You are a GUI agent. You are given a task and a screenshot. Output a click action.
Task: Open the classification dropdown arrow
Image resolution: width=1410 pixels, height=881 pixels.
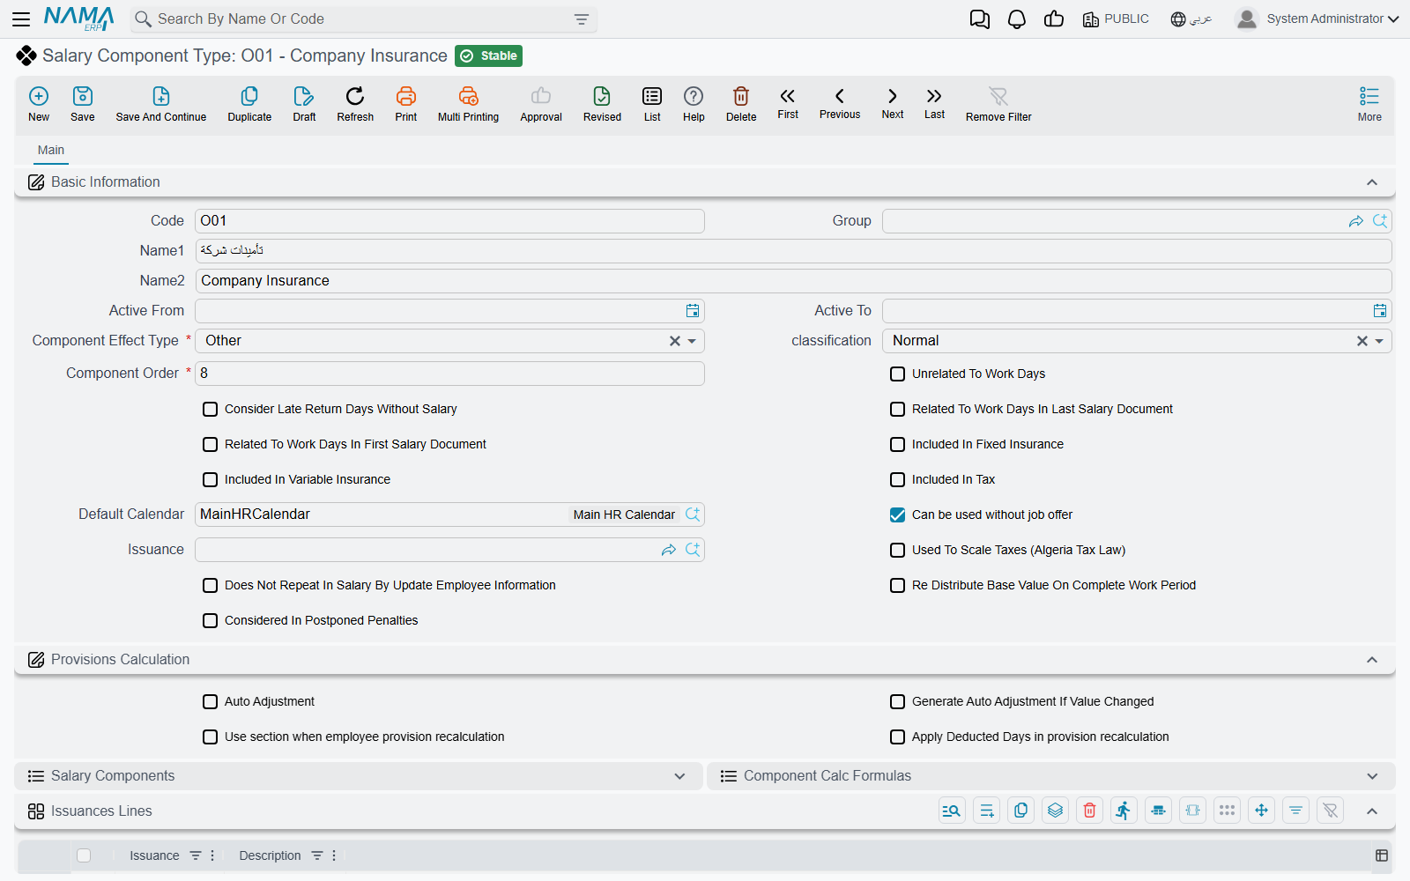click(x=1379, y=341)
